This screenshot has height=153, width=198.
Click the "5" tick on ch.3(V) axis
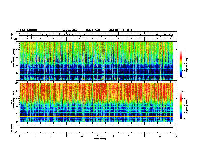point(17,124)
